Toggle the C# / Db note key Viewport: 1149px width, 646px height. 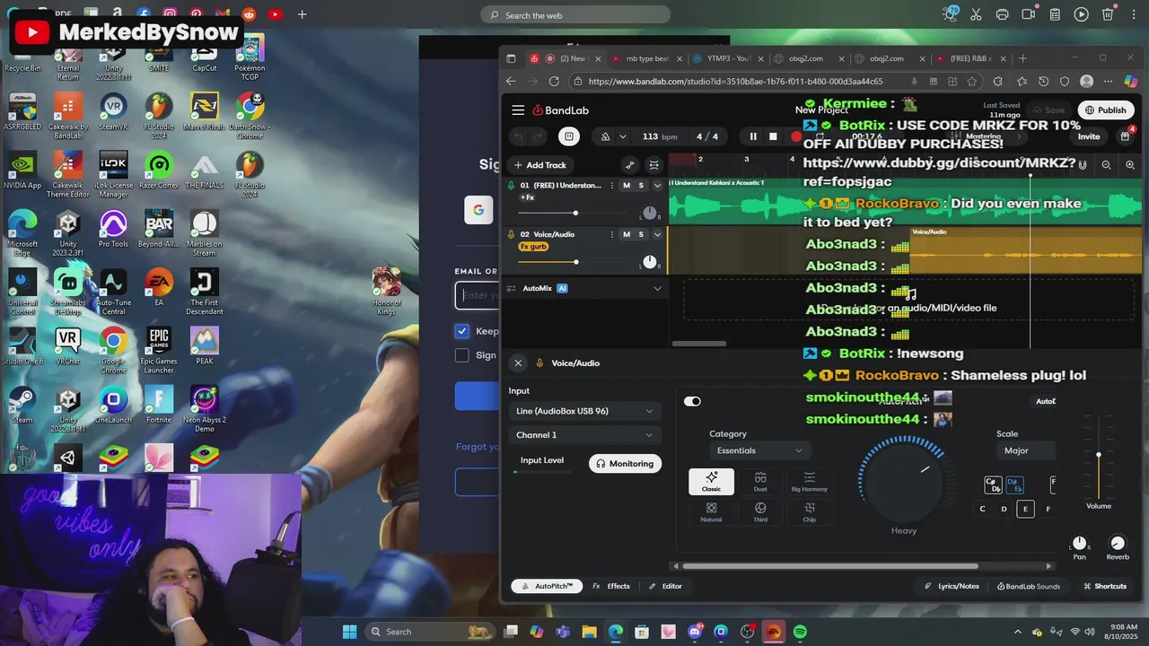(x=993, y=484)
